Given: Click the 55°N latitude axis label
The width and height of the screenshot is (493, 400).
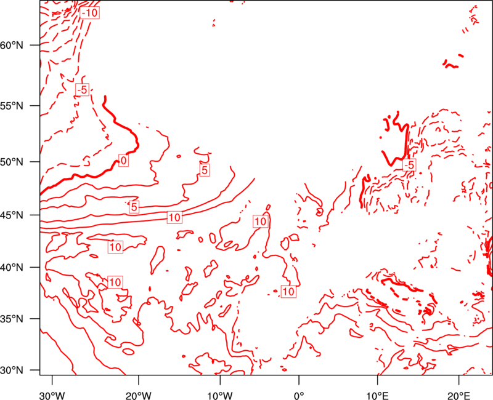Looking at the screenshot, I should (12, 105).
